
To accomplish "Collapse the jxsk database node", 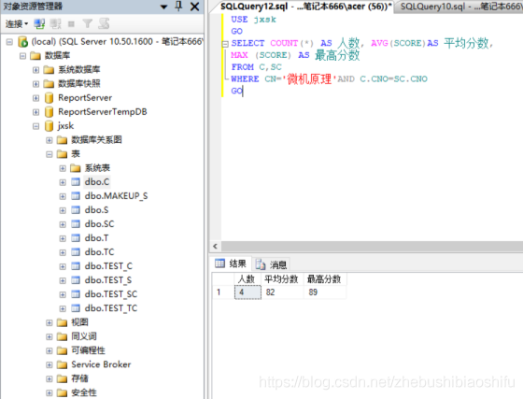I will 36,126.
